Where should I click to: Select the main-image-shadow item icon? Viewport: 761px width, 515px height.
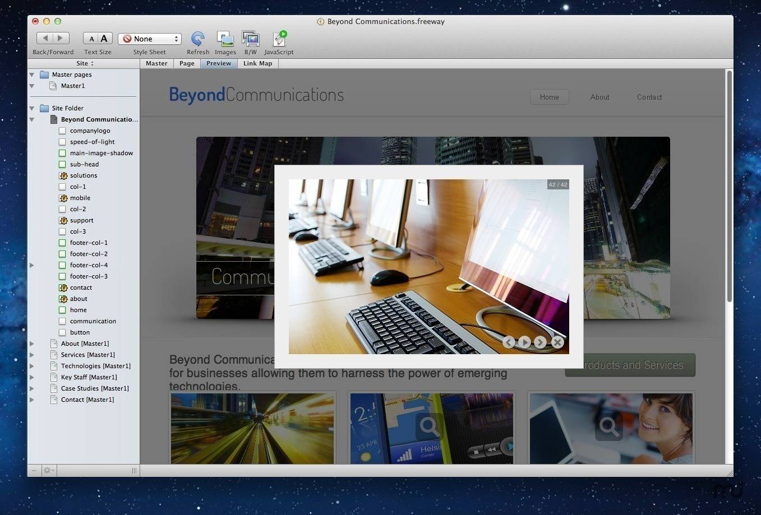pyautogui.click(x=62, y=153)
